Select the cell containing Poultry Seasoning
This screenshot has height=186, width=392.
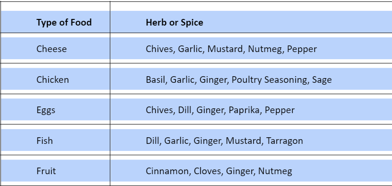pyautogui.click(x=251, y=79)
